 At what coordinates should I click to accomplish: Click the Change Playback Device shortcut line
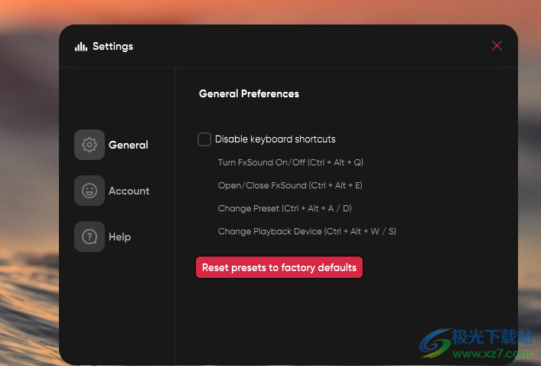point(307,231)
